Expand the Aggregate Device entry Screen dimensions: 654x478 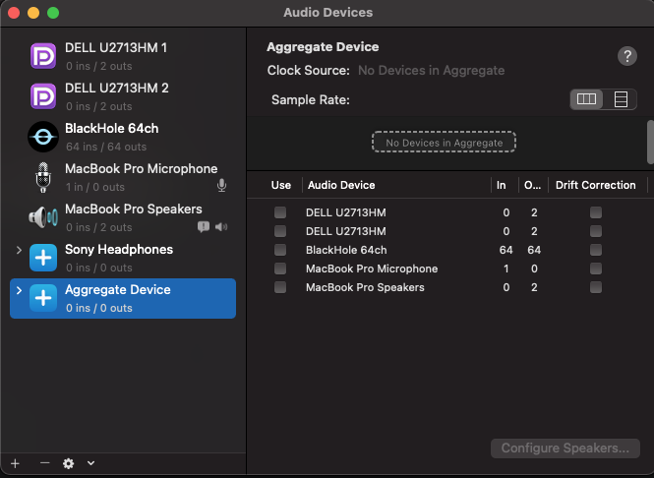tap(19, 290)
